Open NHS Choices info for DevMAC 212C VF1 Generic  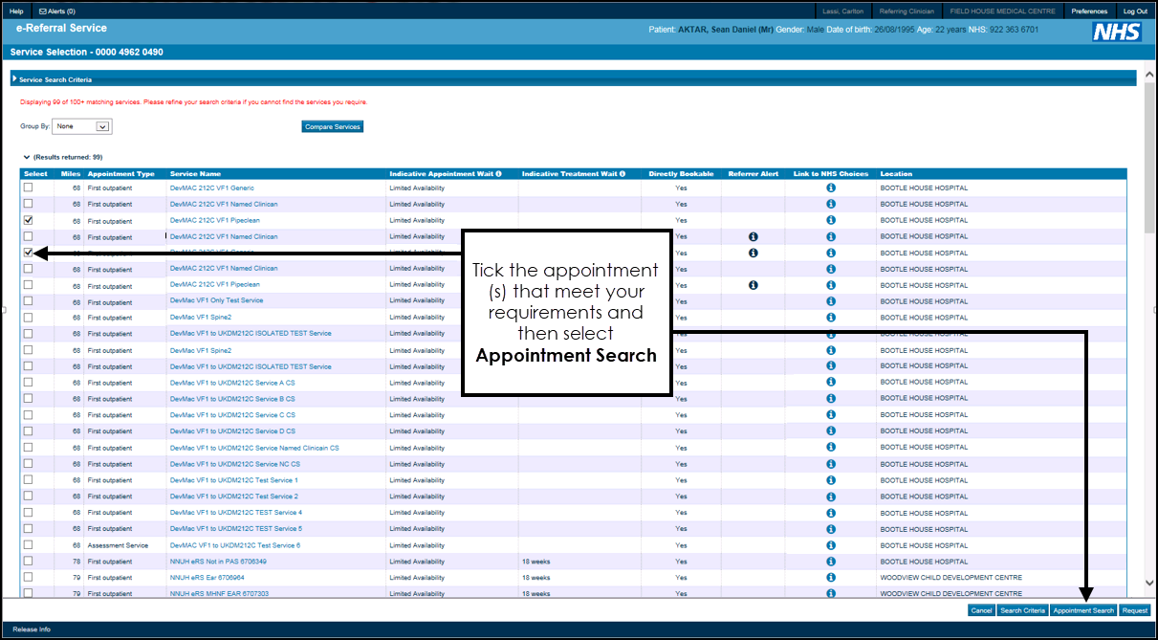click(830, 188)
